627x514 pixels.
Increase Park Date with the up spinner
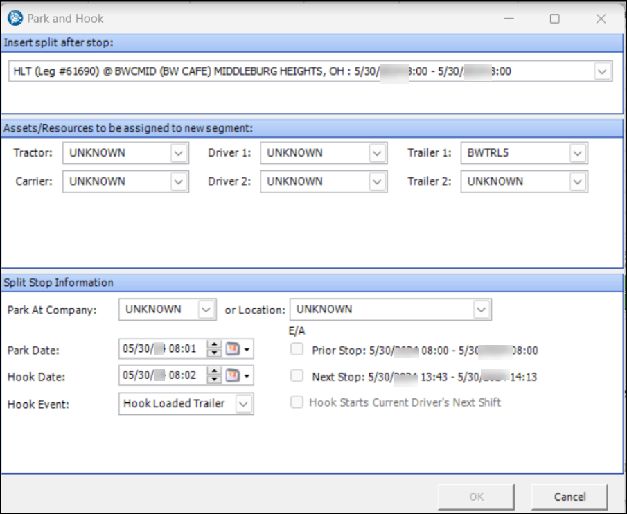[x=214, y=344]
